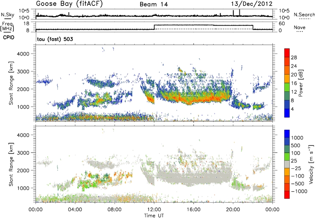Click the "CPID" row label
The image size is (315, 218).
(9, 37)
